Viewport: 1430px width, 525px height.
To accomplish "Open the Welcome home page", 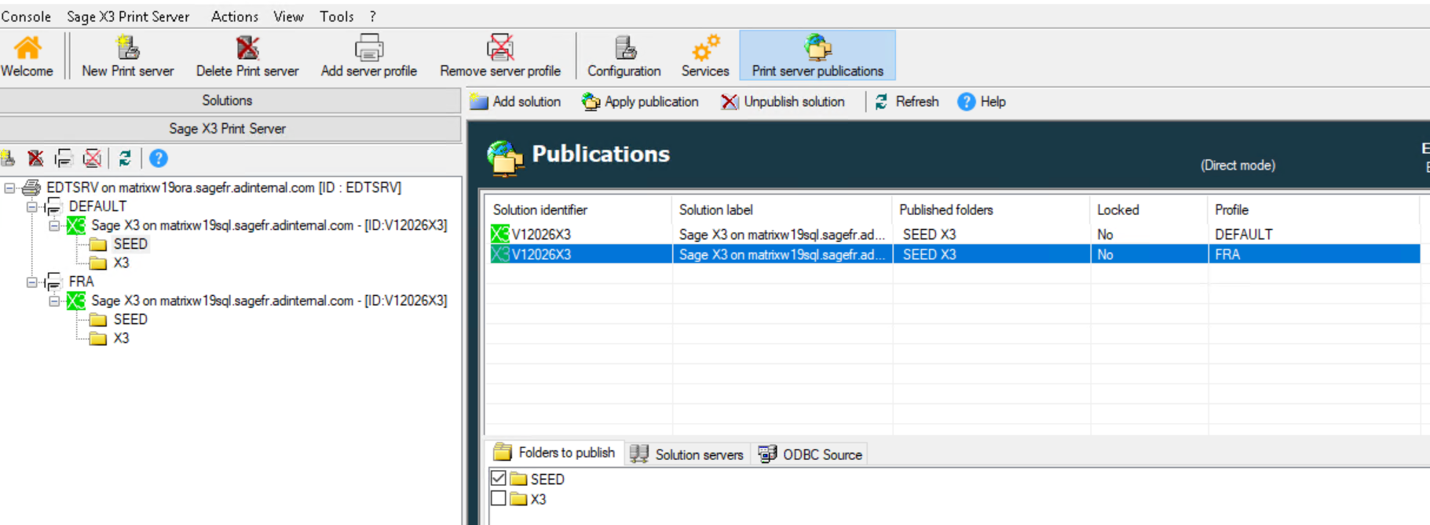I will [x=27, y=56].
